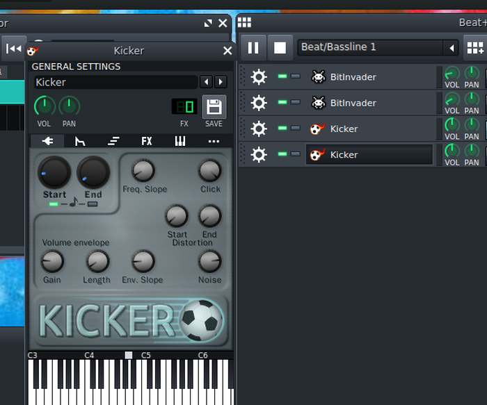
Task: Open gear menu of second BitInvader track
Action: (x=259, y=103)
